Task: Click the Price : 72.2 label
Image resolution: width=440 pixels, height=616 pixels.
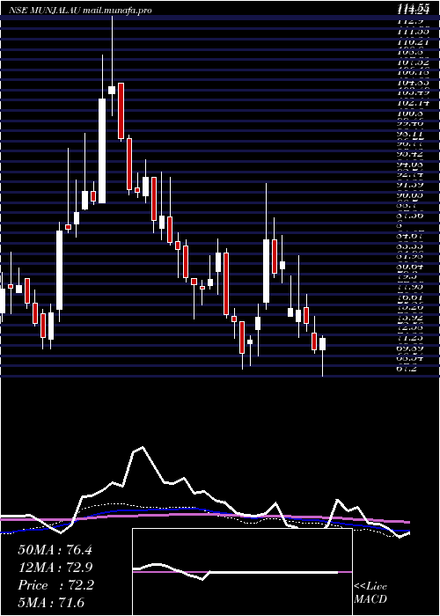Action: pos(55,585)
